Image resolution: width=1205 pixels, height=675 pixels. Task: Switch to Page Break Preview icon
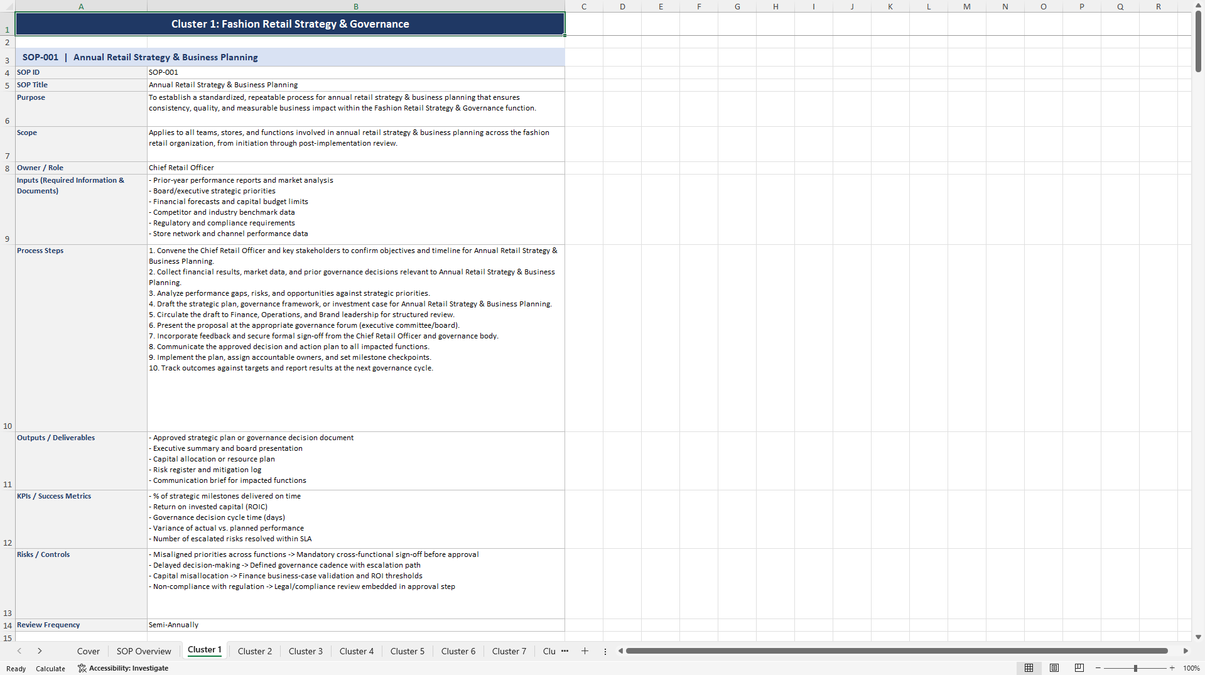[1079, 668]
